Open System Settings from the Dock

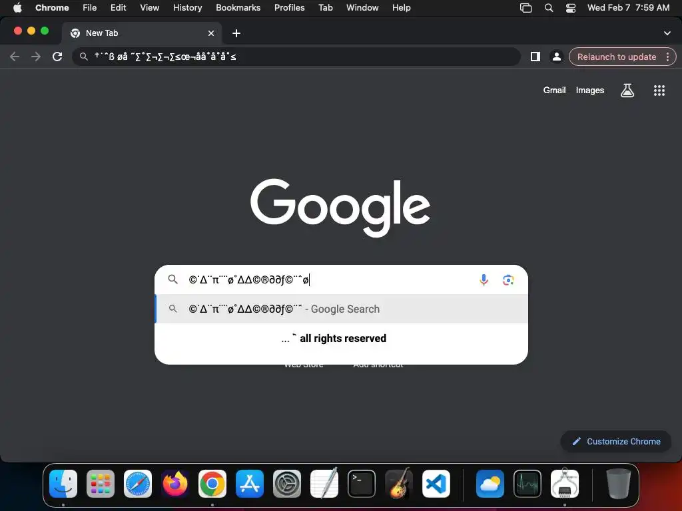(x=287, y=484)
